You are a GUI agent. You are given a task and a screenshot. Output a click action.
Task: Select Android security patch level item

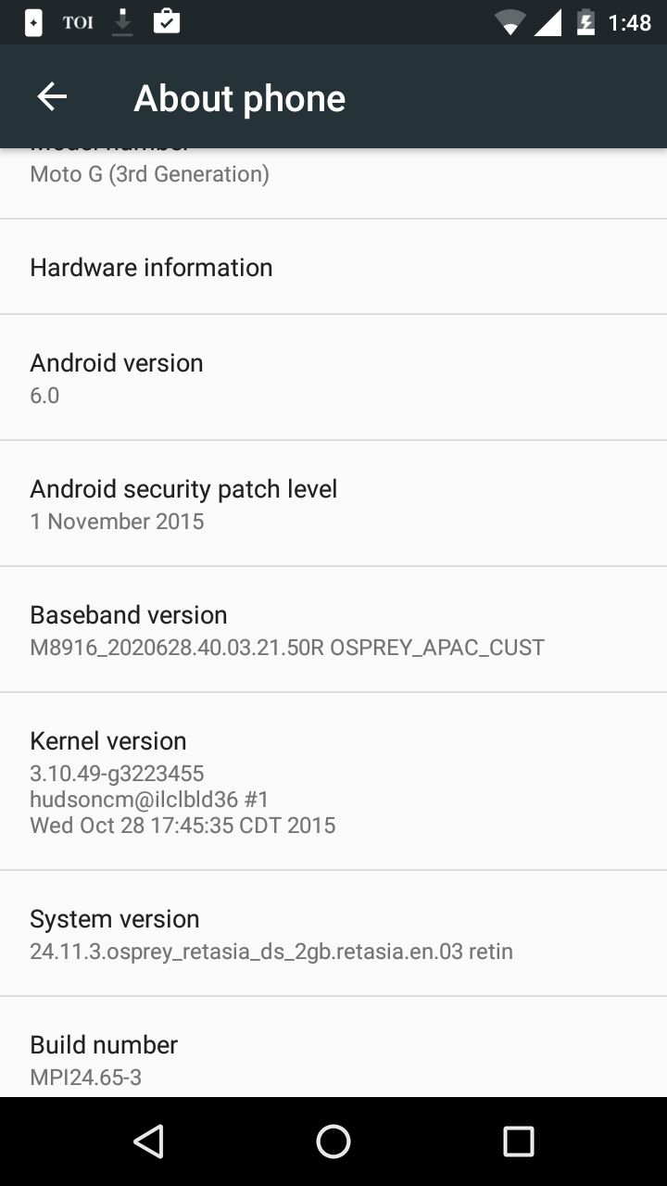click(333, 503)
